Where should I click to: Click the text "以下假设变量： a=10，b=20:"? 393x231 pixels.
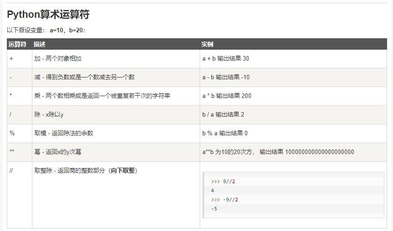[x=46, y=31]
